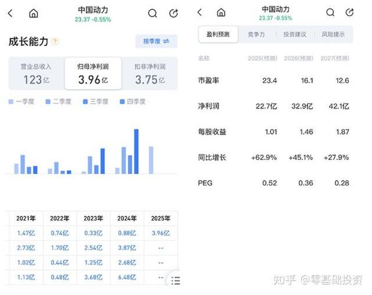Go back in the right forecast screen

coord(199,12)
